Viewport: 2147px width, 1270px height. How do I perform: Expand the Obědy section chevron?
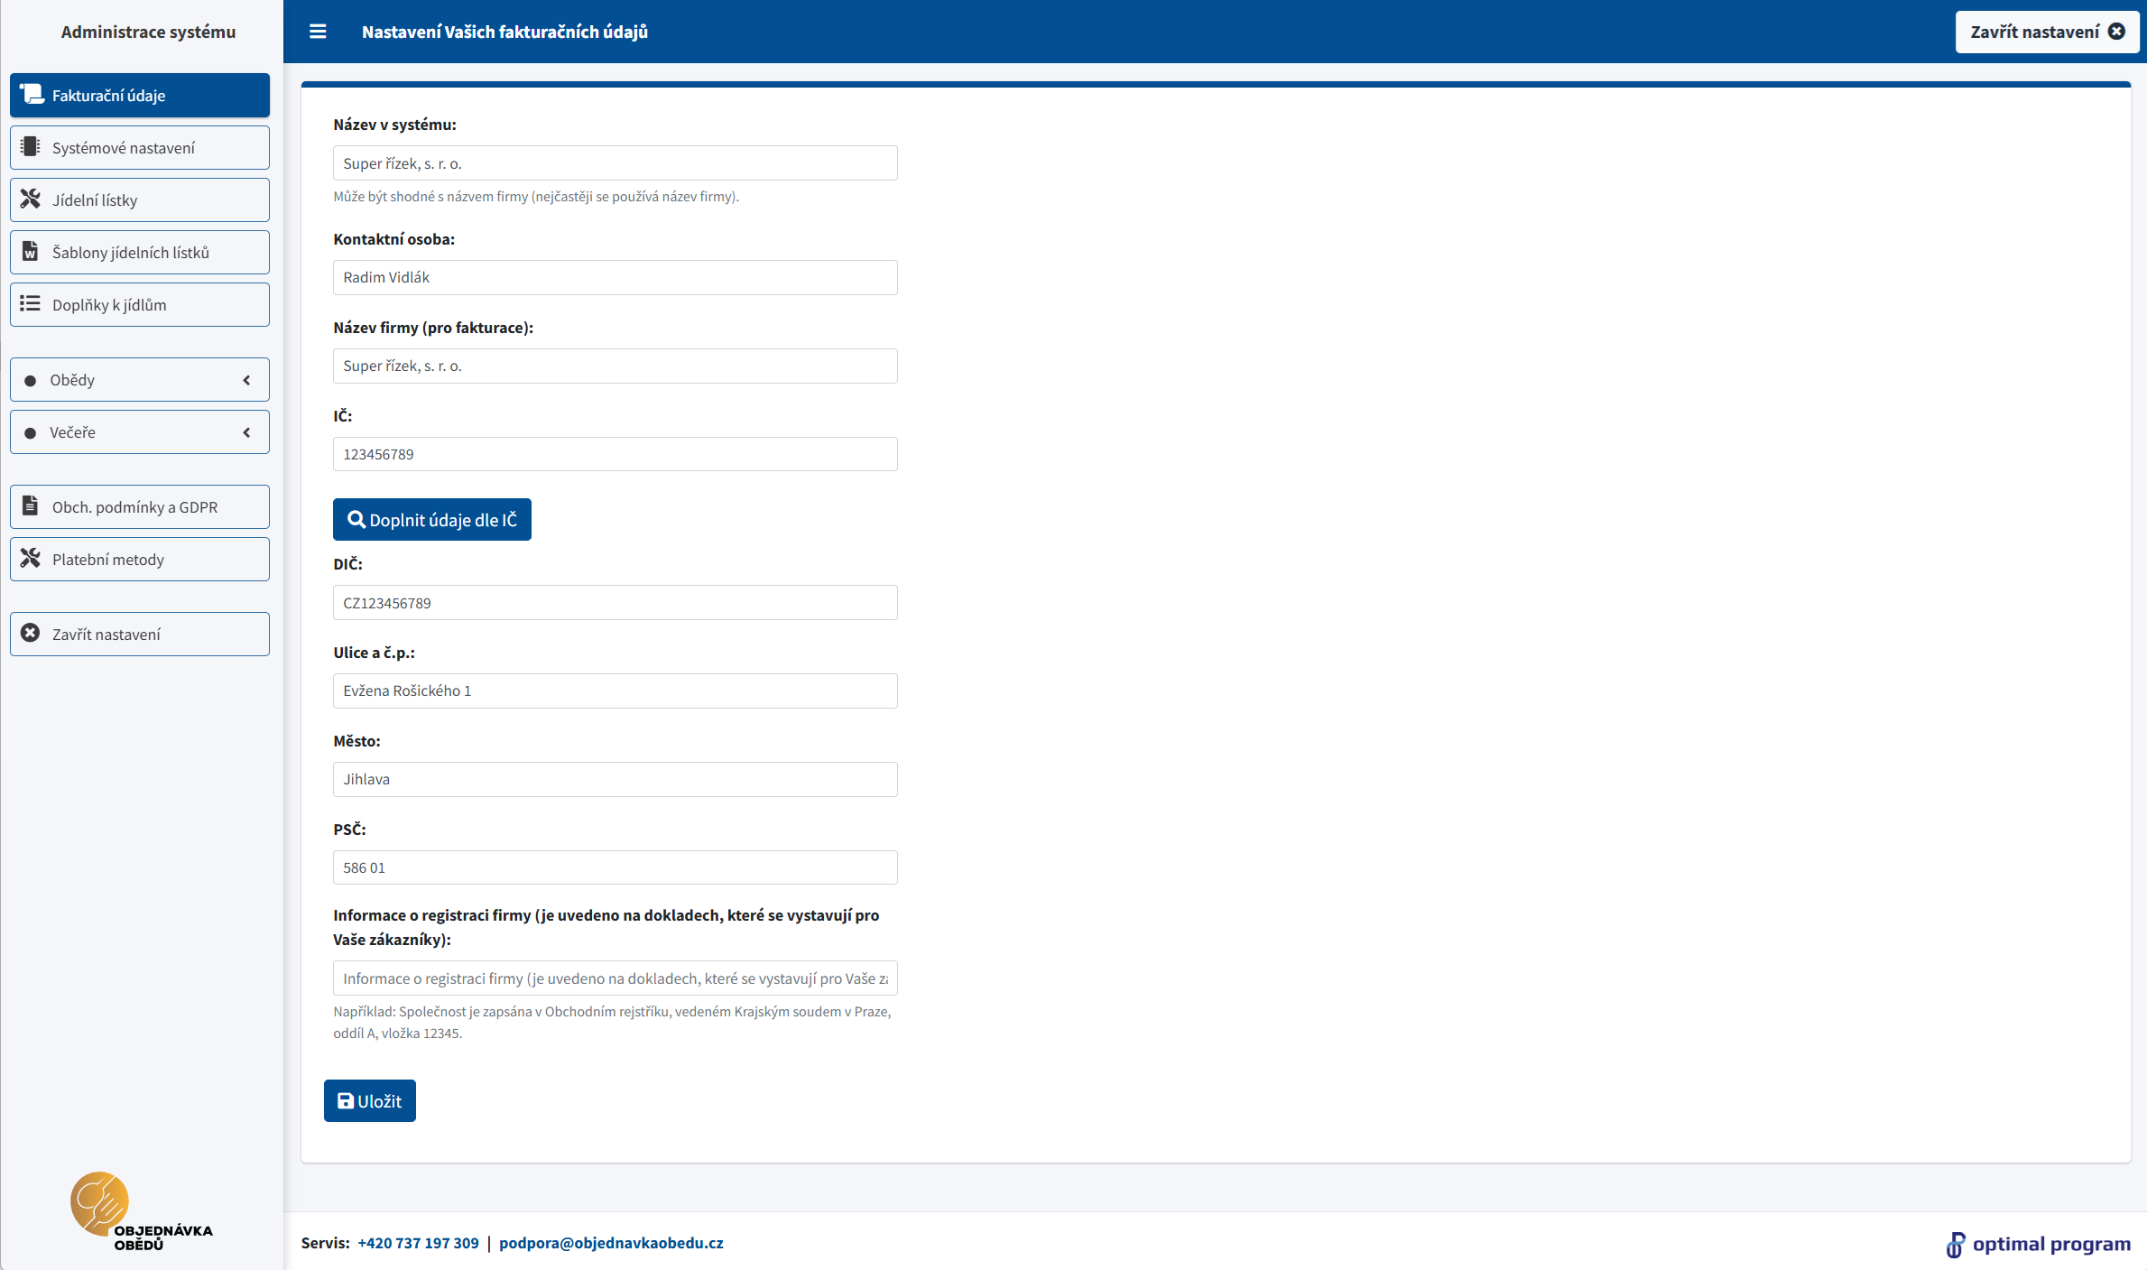(x=246, y=380)
